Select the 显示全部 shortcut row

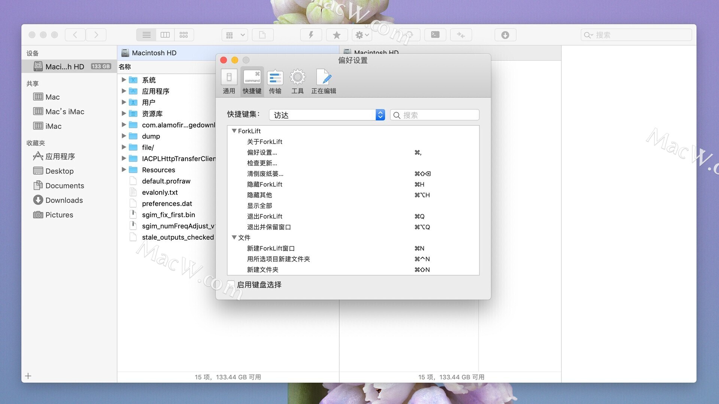(353, 206)
